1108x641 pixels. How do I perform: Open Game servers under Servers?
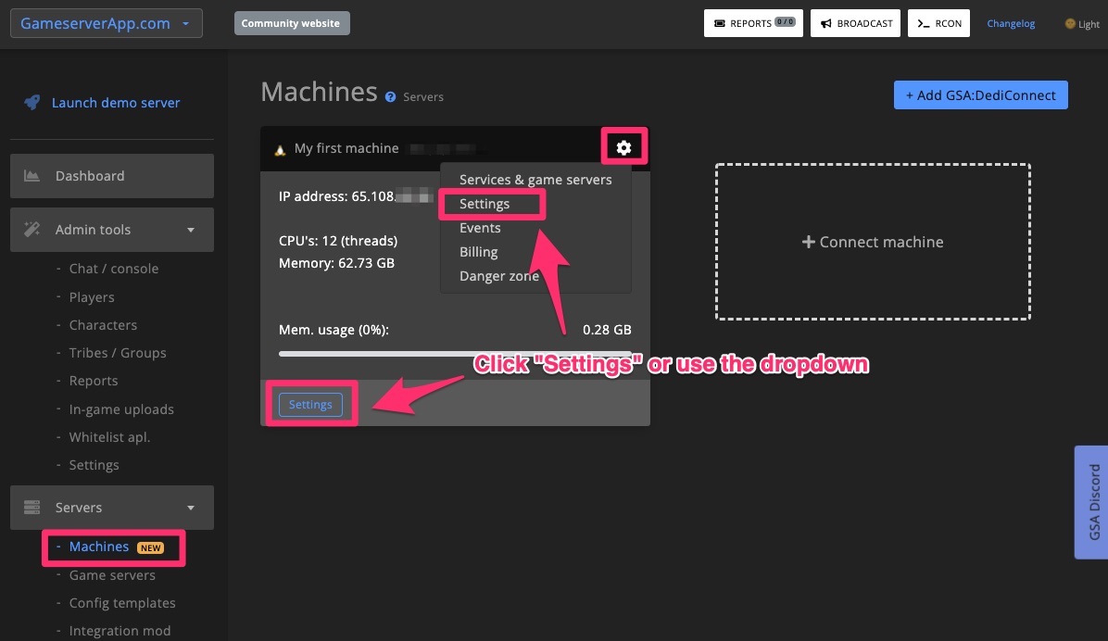pos(112,575)
